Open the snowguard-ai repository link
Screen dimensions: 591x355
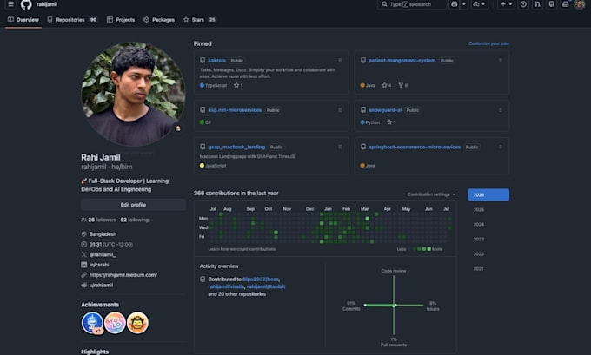[385, 110]
